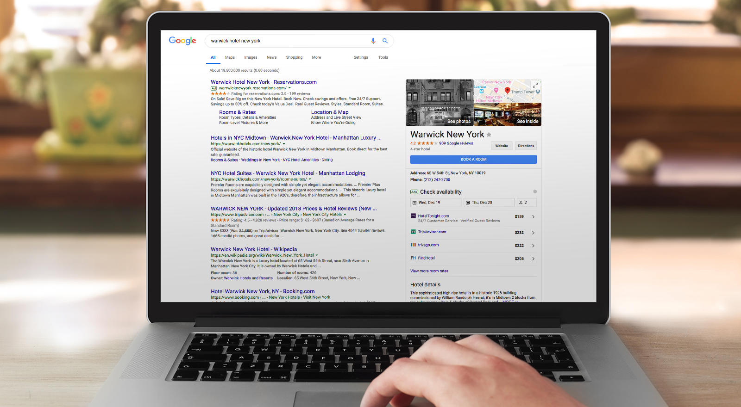Click View more room rates link
Image resolution: width=741 pixels, height=407 pixels.
point(429,271)
